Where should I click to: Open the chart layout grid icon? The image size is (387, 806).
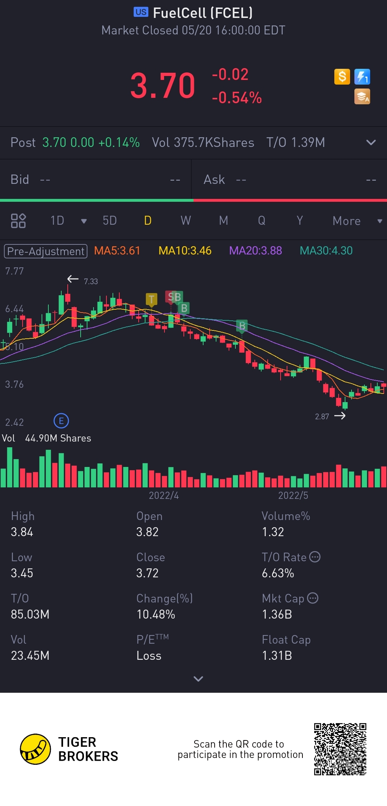(x=18, y=221)
